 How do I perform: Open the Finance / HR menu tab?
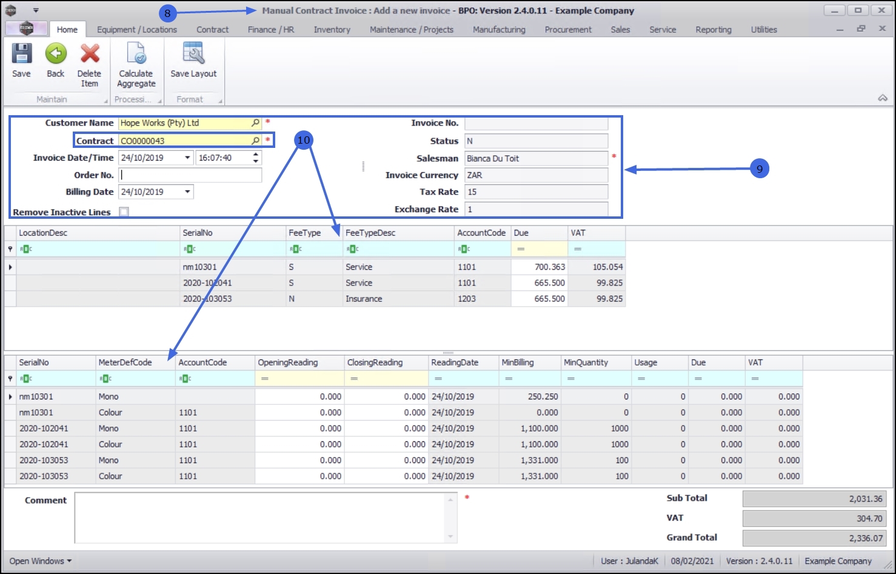270,30
